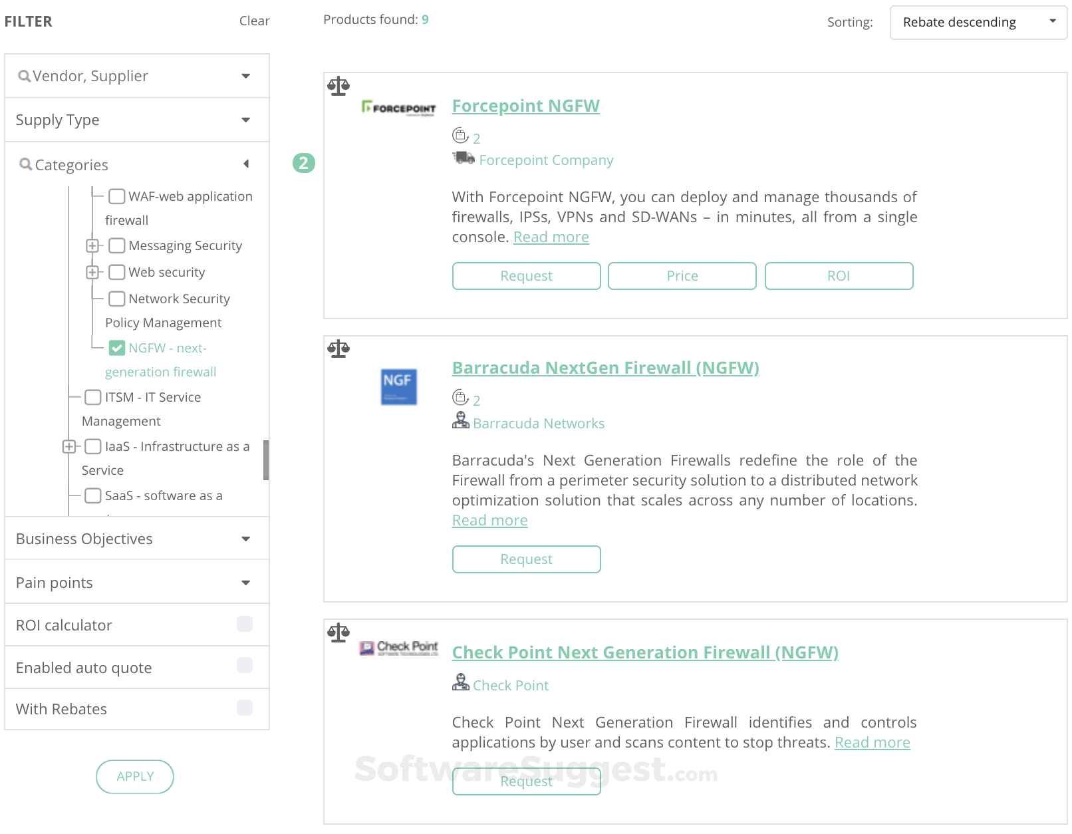Click the deployments count 2 under Forcepoint
Viewport: 1072px width, 834px height.
477,138
